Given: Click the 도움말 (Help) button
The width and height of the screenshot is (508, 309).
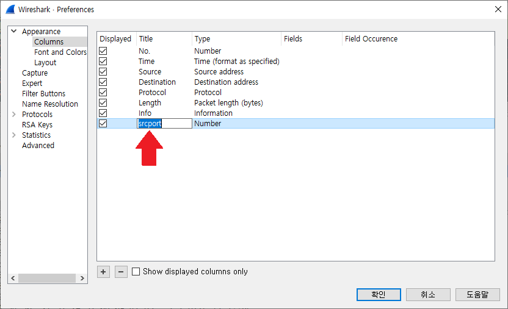Looking at the screenshot, I should [x=477, y=294].
